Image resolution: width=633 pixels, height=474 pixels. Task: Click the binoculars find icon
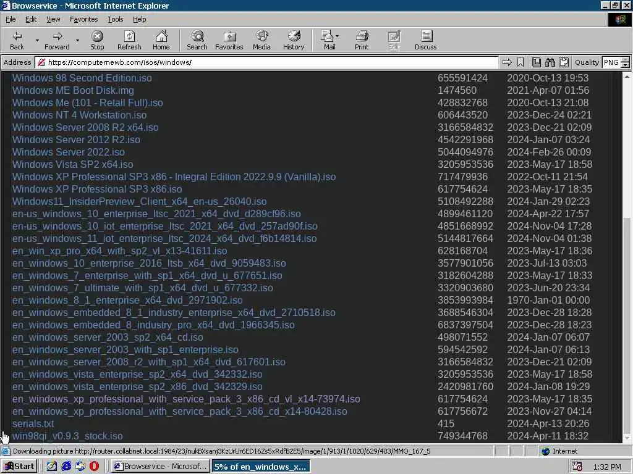click(x=550, y=62)
